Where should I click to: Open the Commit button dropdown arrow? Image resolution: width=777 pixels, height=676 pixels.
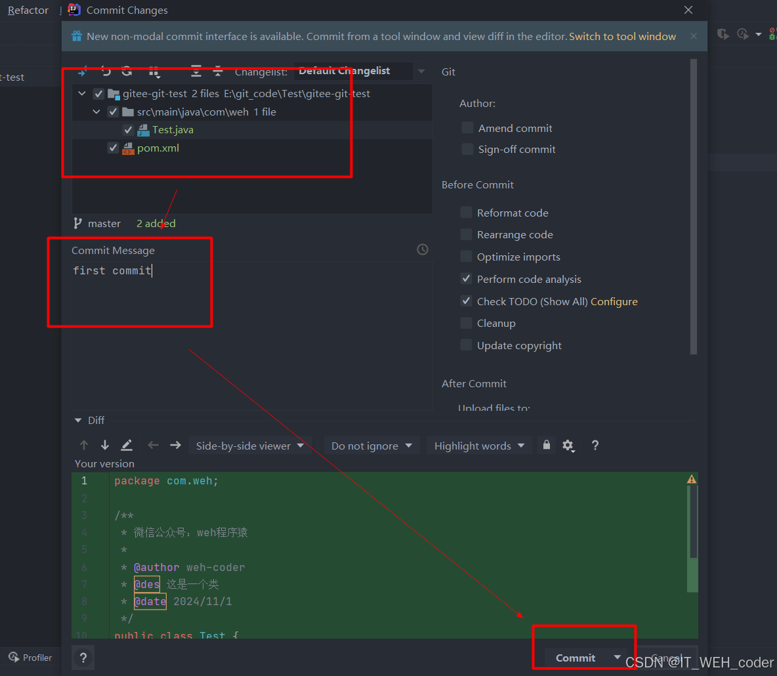[x=617, y=657]
